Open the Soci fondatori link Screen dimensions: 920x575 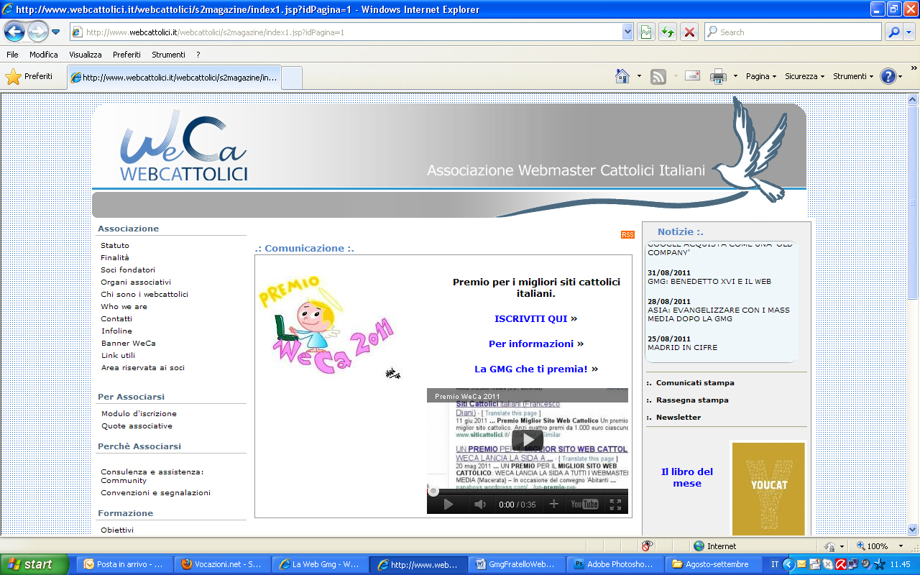pos(128,270)
